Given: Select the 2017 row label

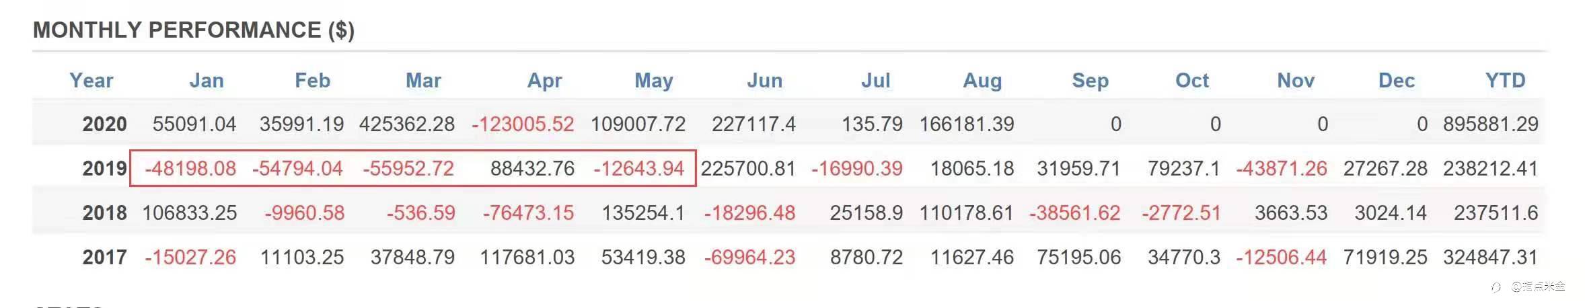Looking at the screenshot, I should tap(104, 257).
